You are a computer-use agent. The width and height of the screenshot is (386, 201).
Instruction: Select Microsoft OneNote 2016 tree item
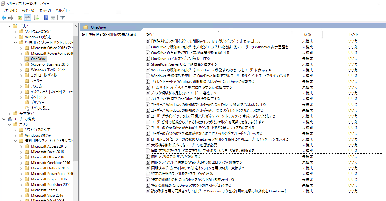[x=50, y=163]
